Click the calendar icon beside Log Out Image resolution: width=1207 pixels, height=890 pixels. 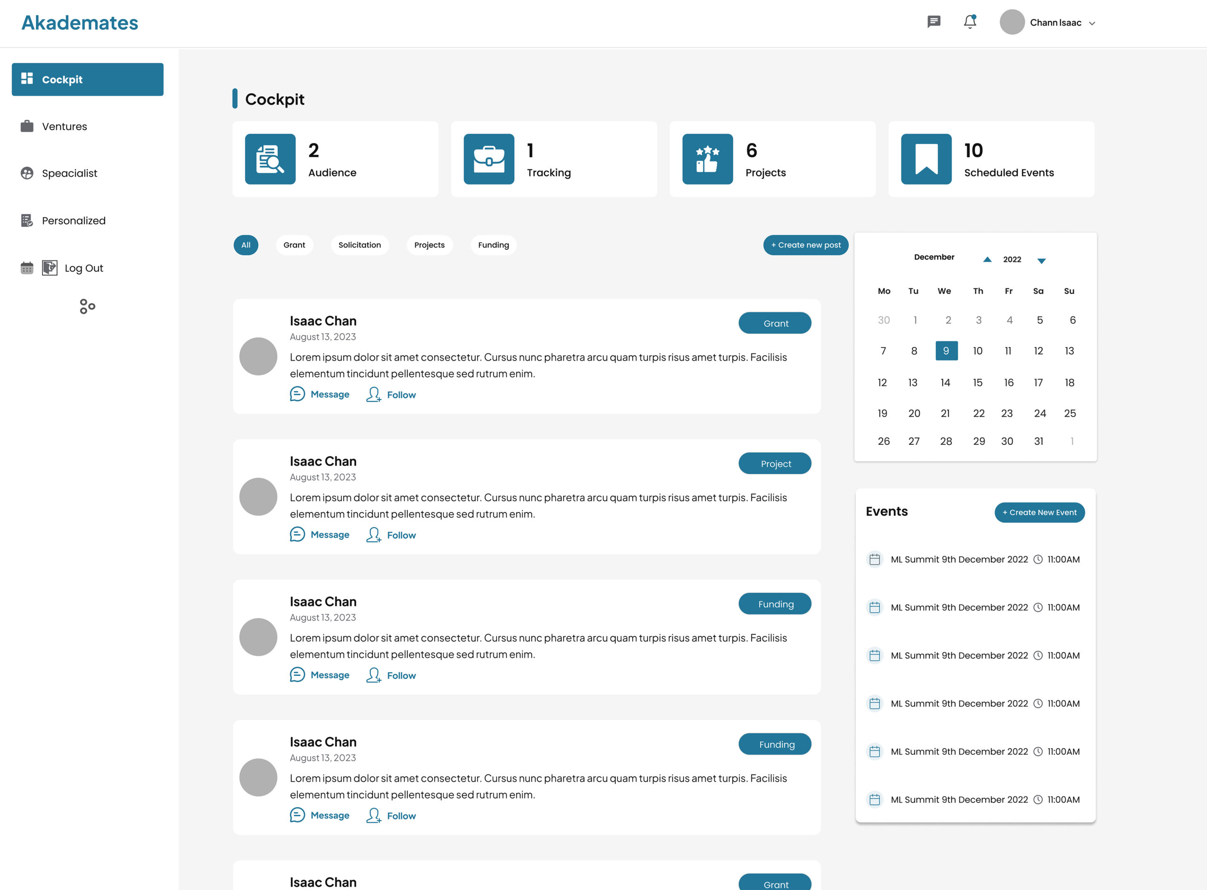27,268
